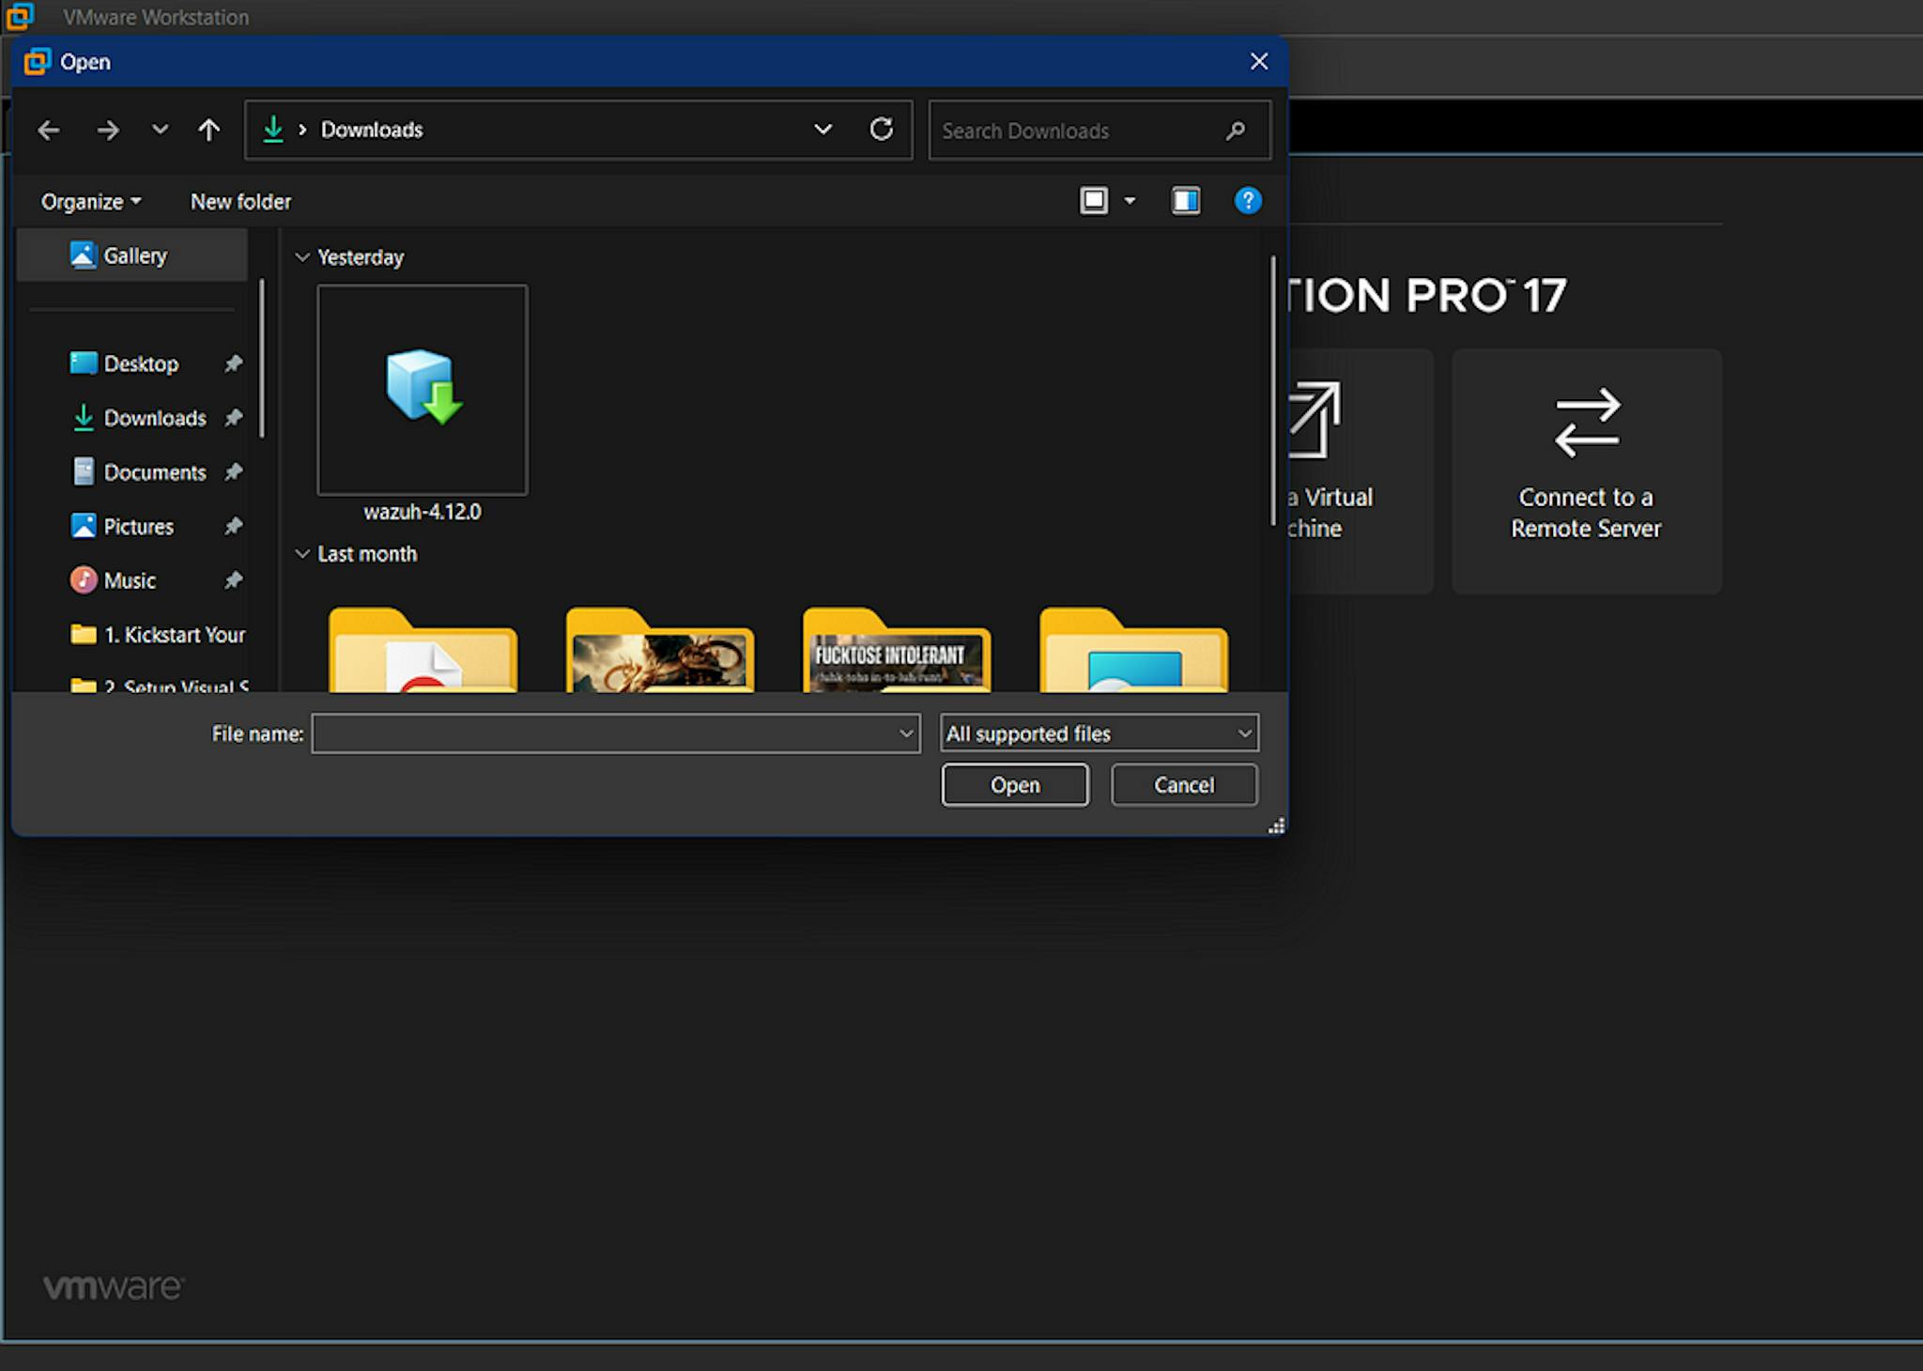1923x1371 pixels.
Task: Click the wazuh-4.12.0 file name
Action: [423, 513]
